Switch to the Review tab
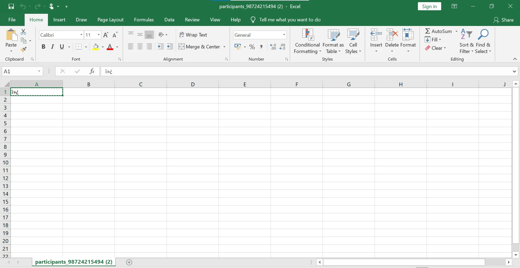Viewport: 520px width, 268px height. 192,20
